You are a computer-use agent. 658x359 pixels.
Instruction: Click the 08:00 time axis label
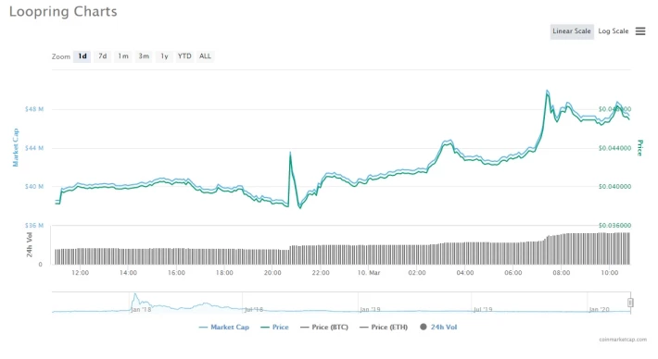coord(561,273)
